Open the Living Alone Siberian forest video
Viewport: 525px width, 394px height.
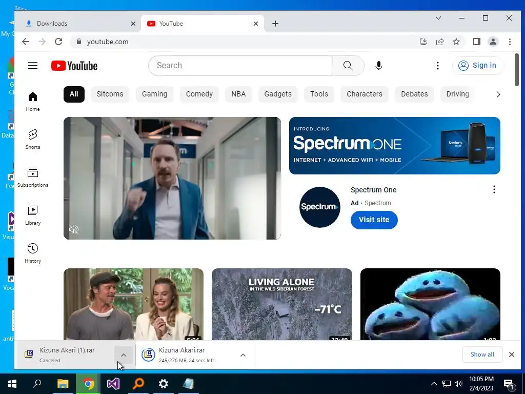[x=282, y=304]
